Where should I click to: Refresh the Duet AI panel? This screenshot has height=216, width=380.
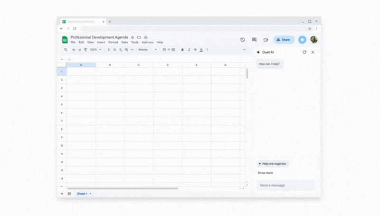pyautogui.click(x=304, y=52)
